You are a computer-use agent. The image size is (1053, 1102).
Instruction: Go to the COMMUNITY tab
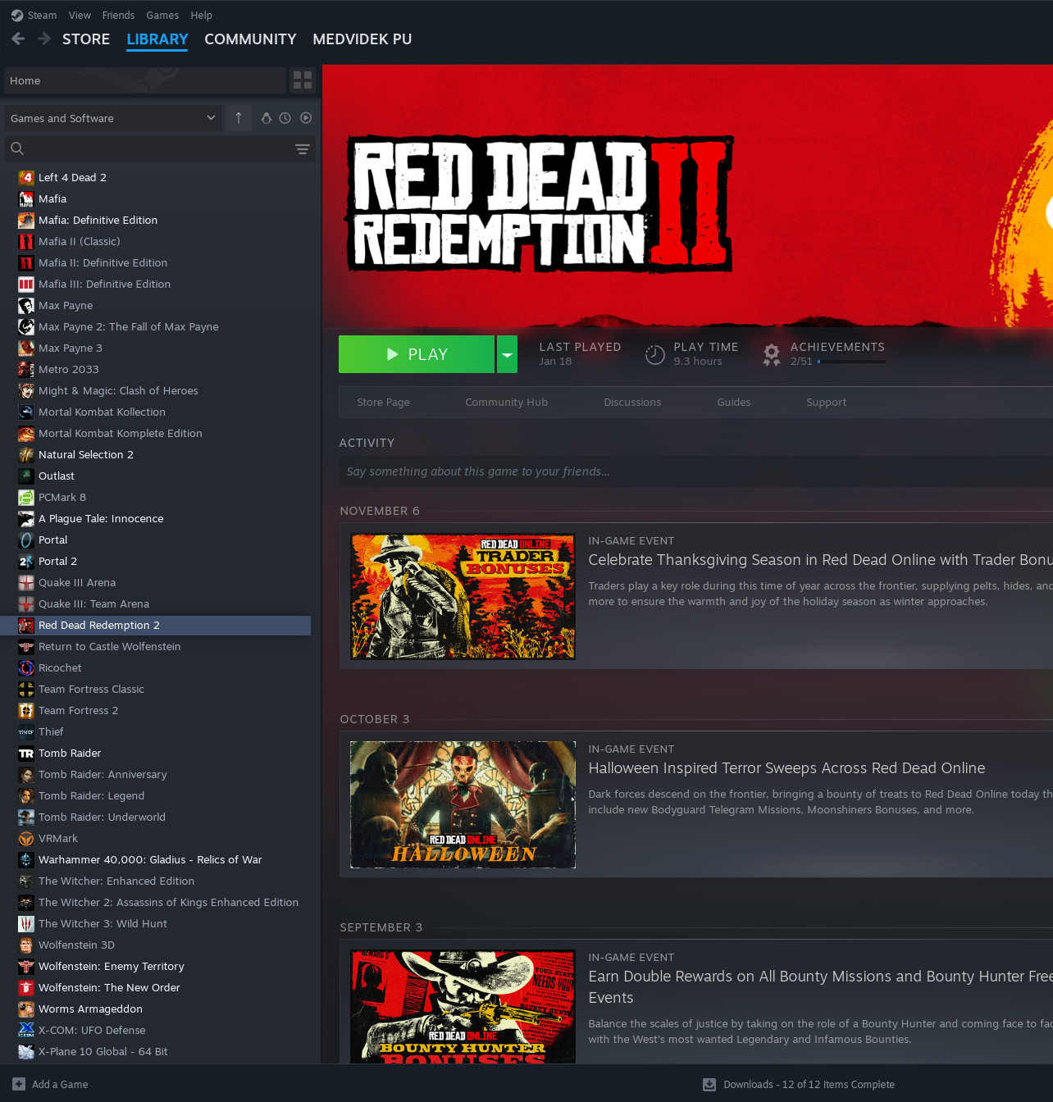tap(250, 39)
